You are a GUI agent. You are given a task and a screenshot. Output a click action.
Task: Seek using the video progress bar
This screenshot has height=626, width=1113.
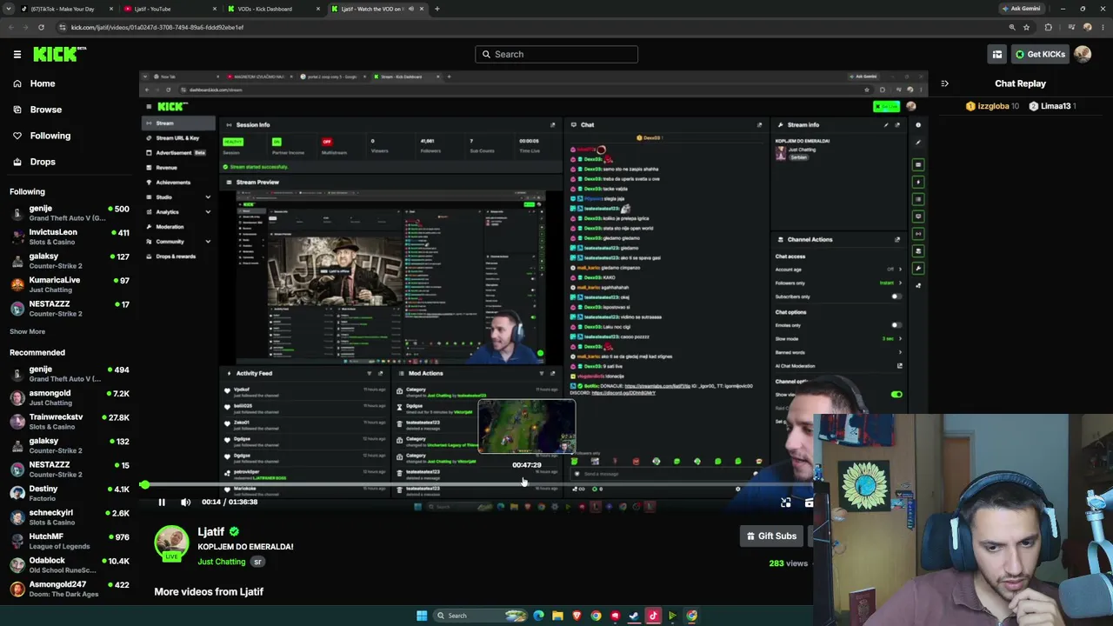pos(478,485)
